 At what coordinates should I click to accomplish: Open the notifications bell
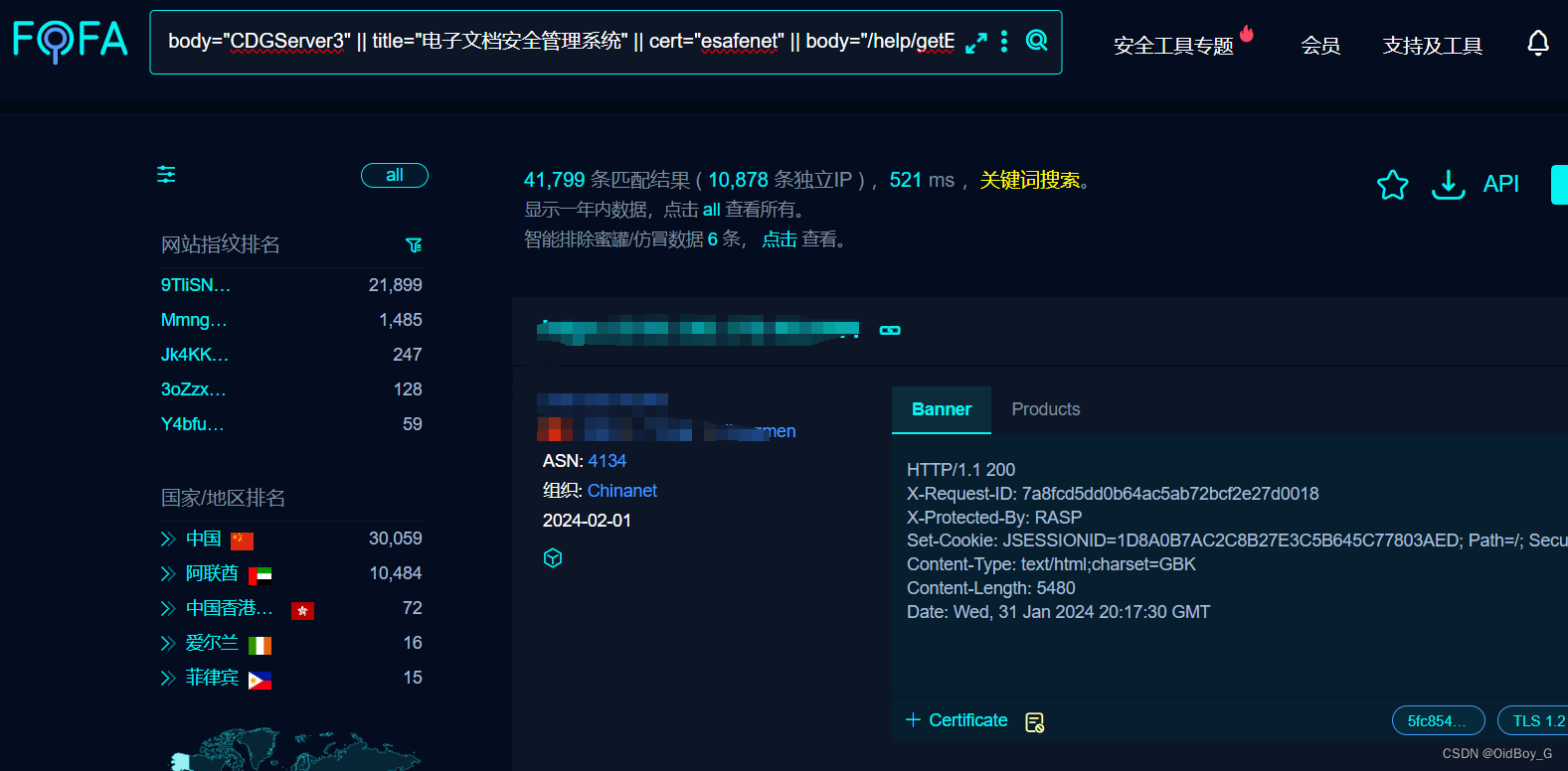(x=1537, y=44)
